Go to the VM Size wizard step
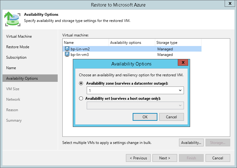The height and width of the screenshot is (168, 237). tap(13, 89)
